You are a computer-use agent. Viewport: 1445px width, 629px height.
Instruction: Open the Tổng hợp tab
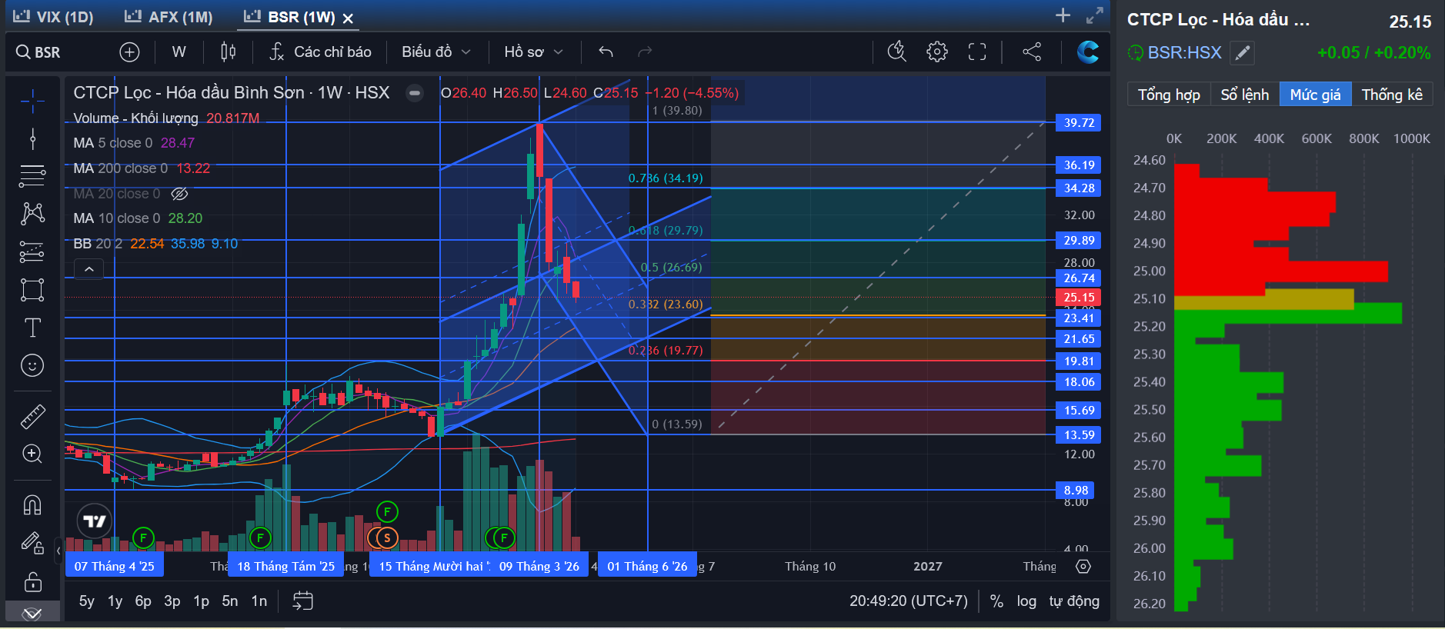(x=1169, y=95)
